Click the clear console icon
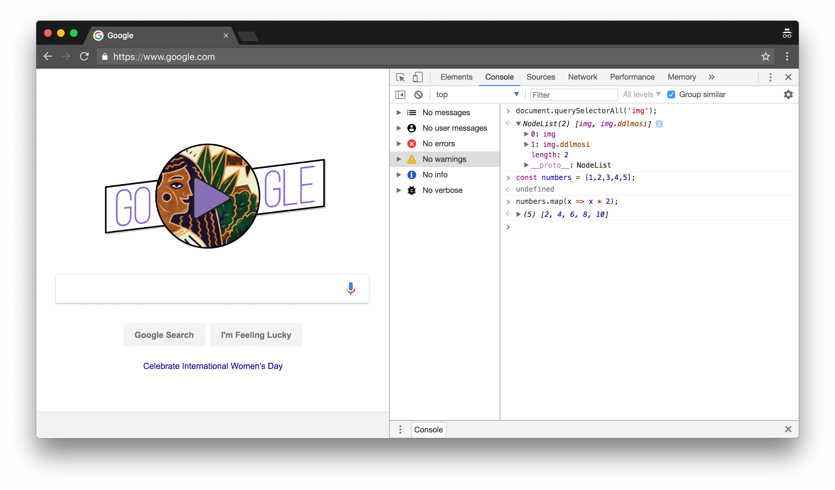Image resolution: width=835 pixels, height=490 pixels. tap(418, 95)
